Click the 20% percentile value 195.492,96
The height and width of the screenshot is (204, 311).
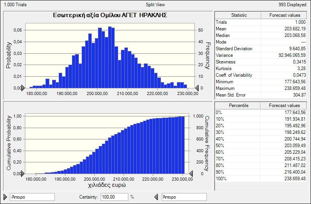[295, 126]
